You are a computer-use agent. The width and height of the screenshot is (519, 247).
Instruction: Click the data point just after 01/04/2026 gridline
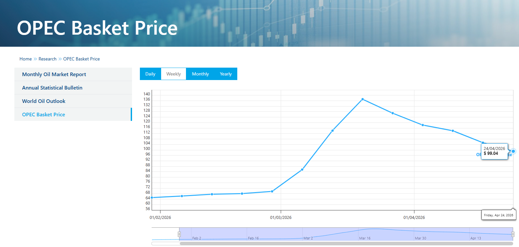pyautogui.click(x=423, y=125)
